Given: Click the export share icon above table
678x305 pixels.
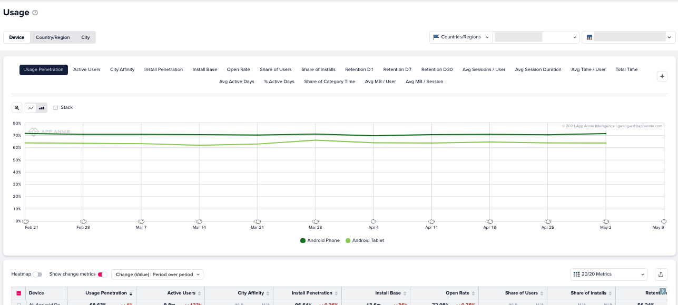Looking at the screenshot, I should (x=661, y=274).
